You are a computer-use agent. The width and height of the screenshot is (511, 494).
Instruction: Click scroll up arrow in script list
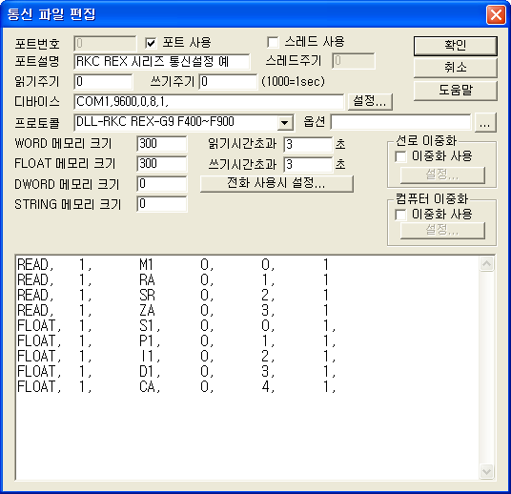click(486, 264)
